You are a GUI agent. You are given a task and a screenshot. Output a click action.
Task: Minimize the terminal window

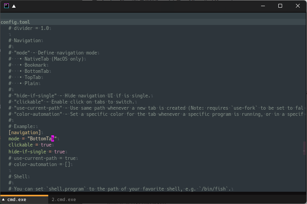(x=263, y=6)
